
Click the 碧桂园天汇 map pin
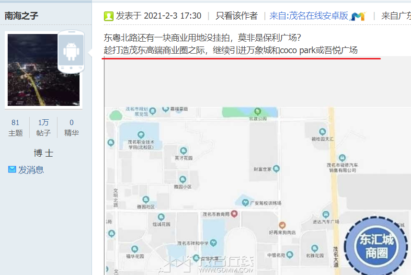coord(322,132)
